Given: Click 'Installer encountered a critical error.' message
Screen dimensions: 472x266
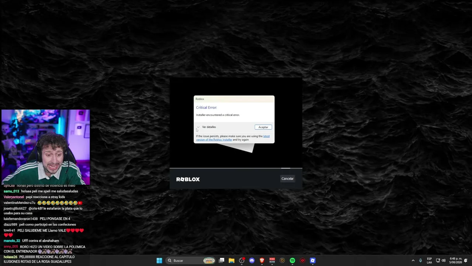Looking at the screenshot, I should [218, 115].
